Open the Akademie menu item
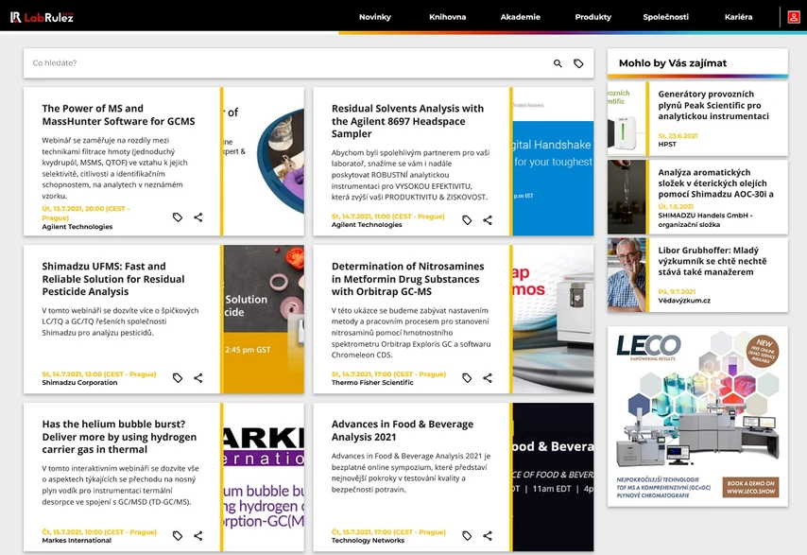Screen dimensions: 807x555 (520, 16)
